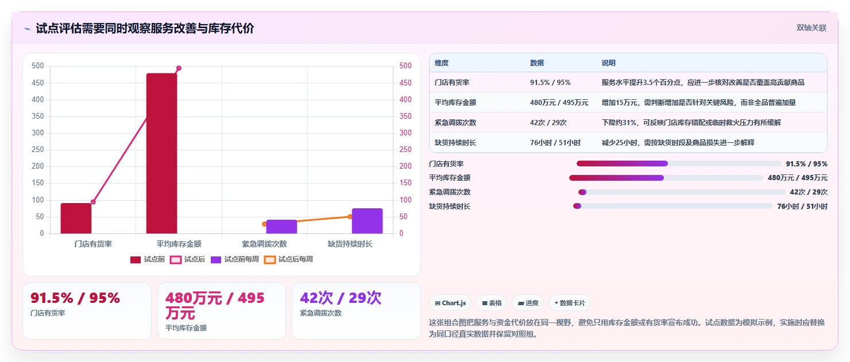Click the 42次 / 29次 data card

pos(356,311)
